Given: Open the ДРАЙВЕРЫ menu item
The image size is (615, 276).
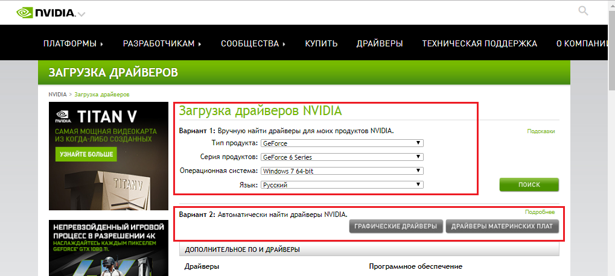Looking at the screenshot, I should (380, 43).
